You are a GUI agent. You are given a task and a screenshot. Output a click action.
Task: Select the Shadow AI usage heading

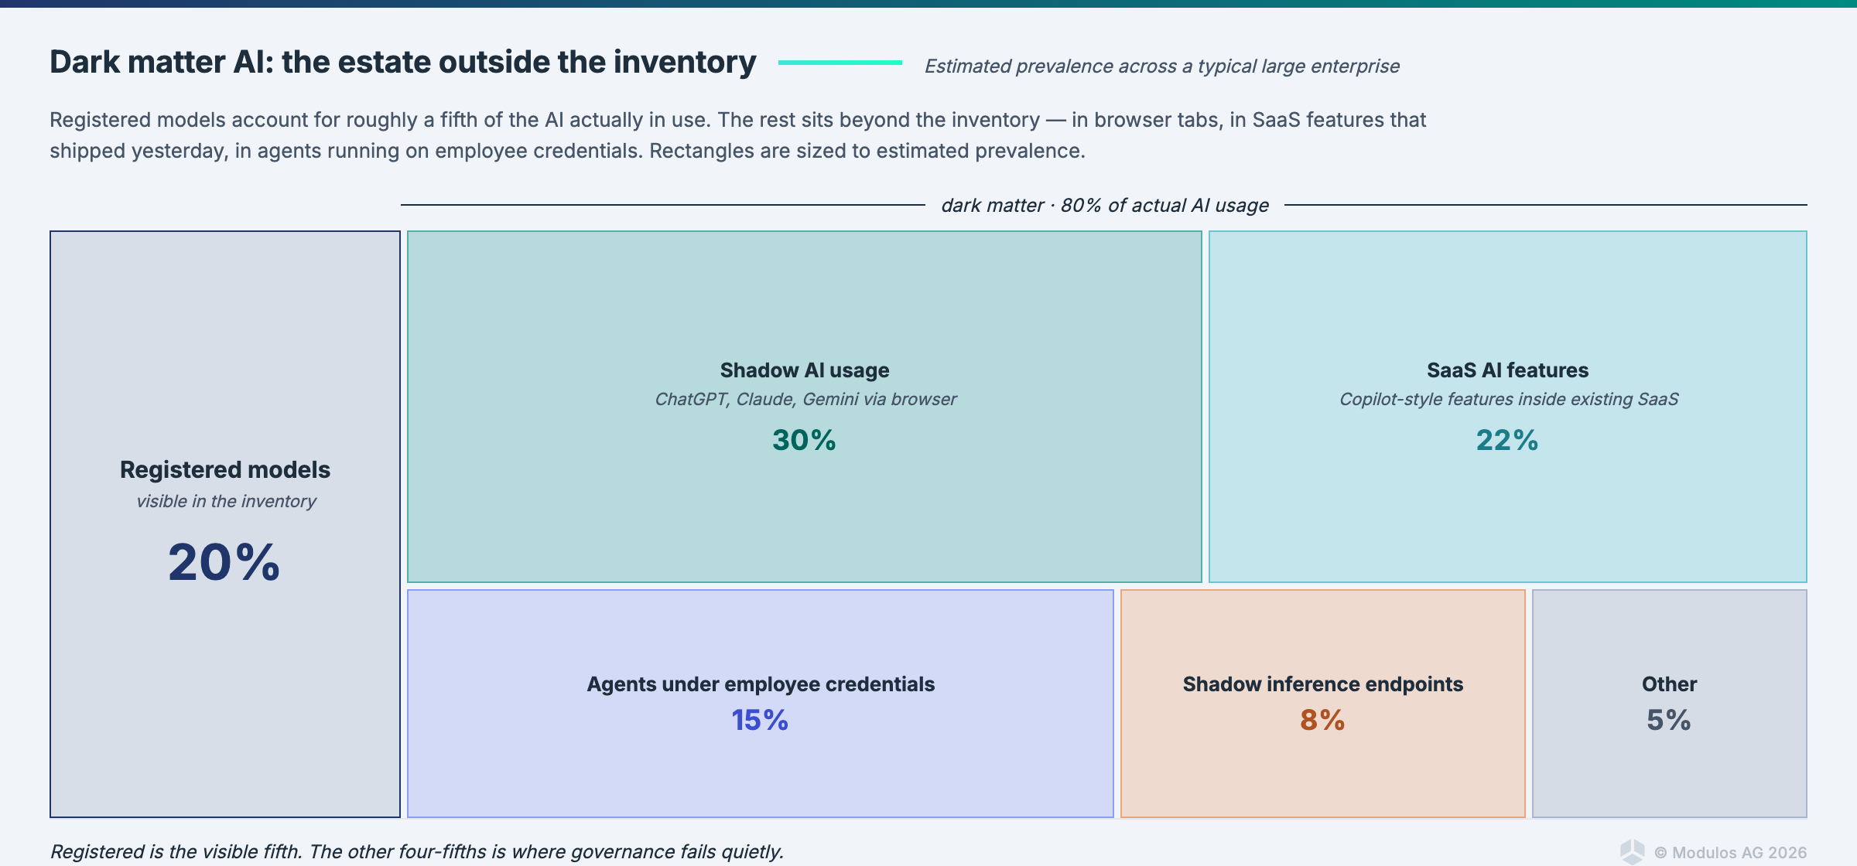(805, 370)
